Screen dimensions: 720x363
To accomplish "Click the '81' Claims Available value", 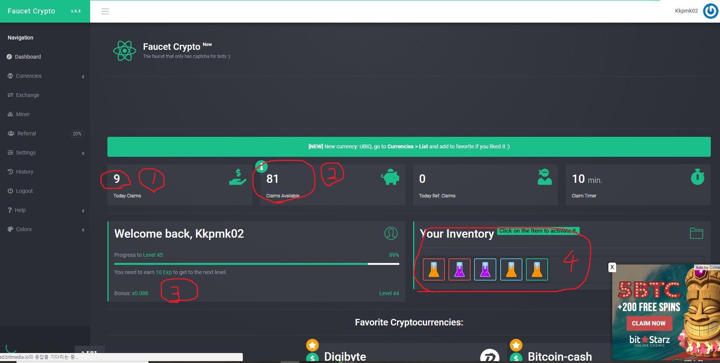I will pos(272,179).
